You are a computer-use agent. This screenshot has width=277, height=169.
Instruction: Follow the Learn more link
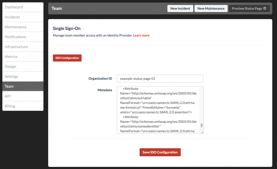tap(141, 35)
